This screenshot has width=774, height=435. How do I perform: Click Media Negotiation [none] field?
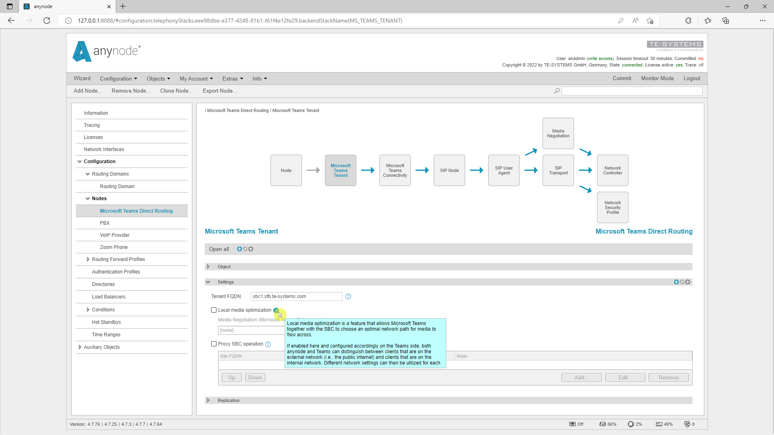pyautogui.click(x=252, y=331)
